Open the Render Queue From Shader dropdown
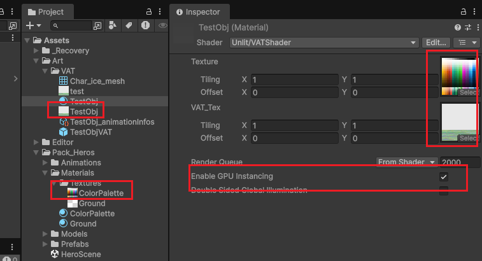The height and width of the screenshot is (261, 482). tap(407, 162)
